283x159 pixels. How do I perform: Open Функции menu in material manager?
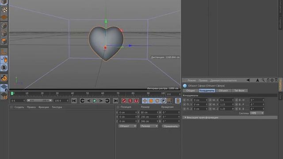[43, 107]
